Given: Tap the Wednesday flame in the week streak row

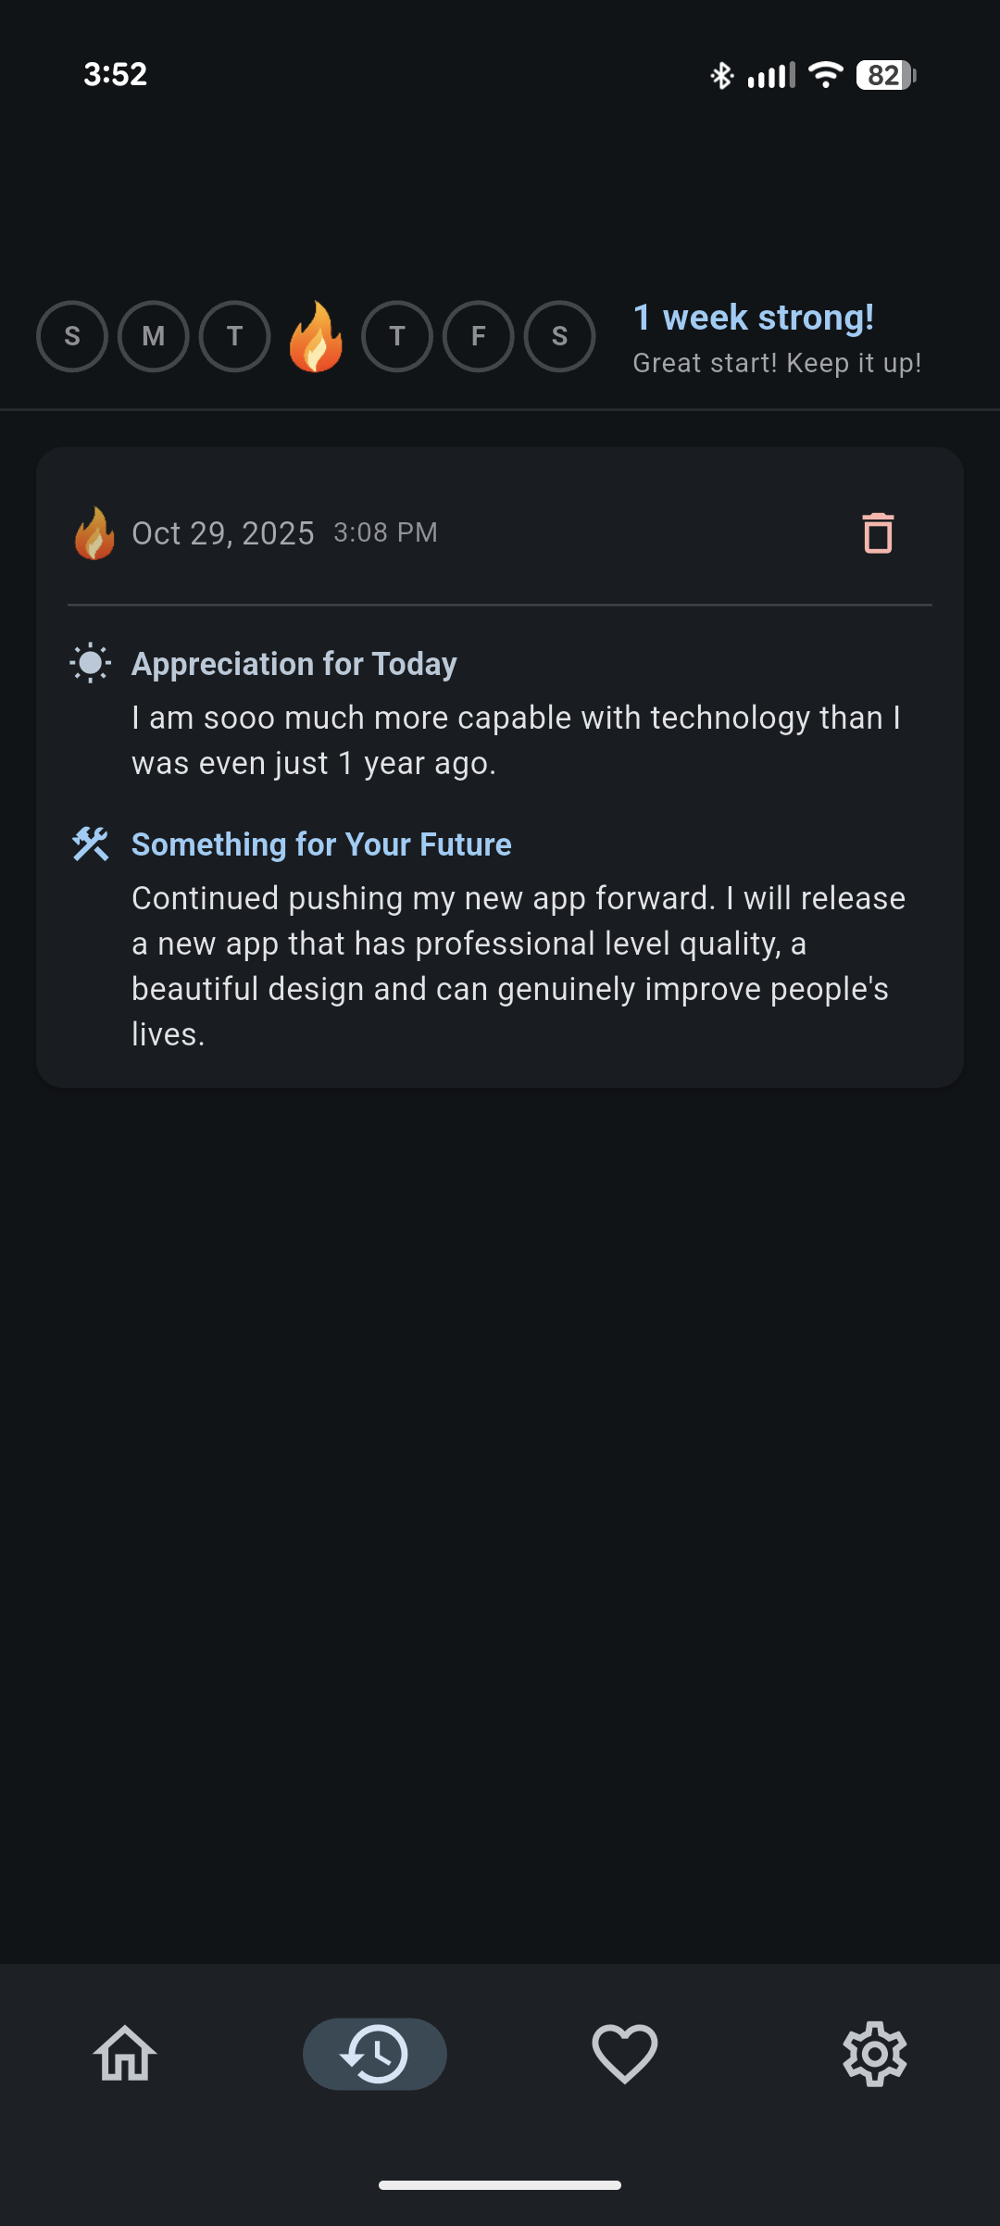Looking at the screenshot, I should click(x=316, y=337).
